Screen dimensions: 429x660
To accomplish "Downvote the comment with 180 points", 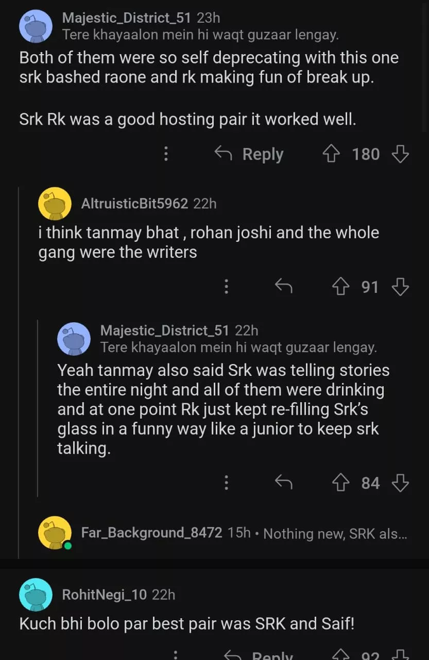I will [400, 154].
